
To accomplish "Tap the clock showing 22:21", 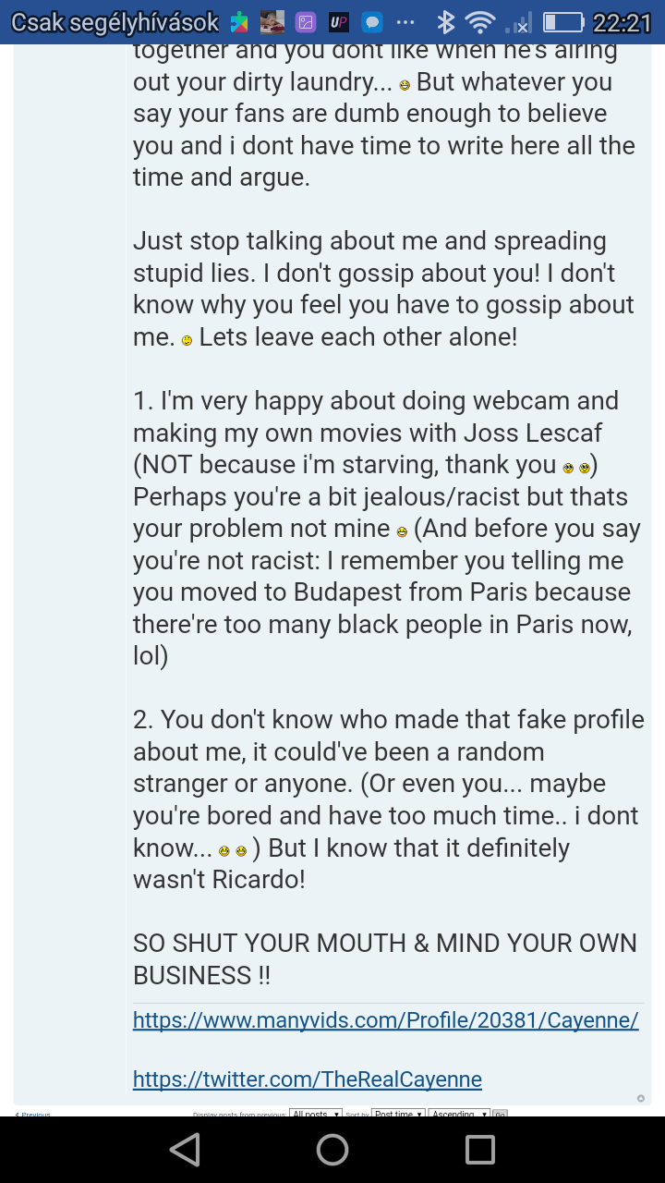I will coord(622,22).
